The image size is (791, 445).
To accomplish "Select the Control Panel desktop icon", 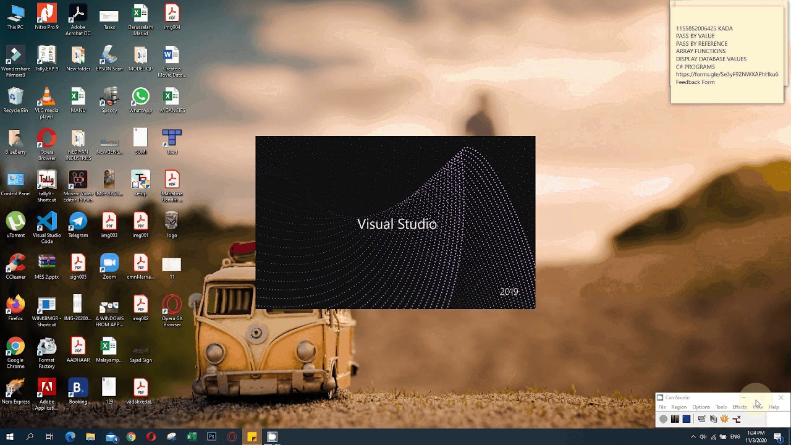I will pyautogui.click(x=15, y=183).
